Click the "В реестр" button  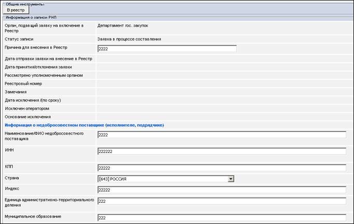pyautogui.click(x=16, y=10)
